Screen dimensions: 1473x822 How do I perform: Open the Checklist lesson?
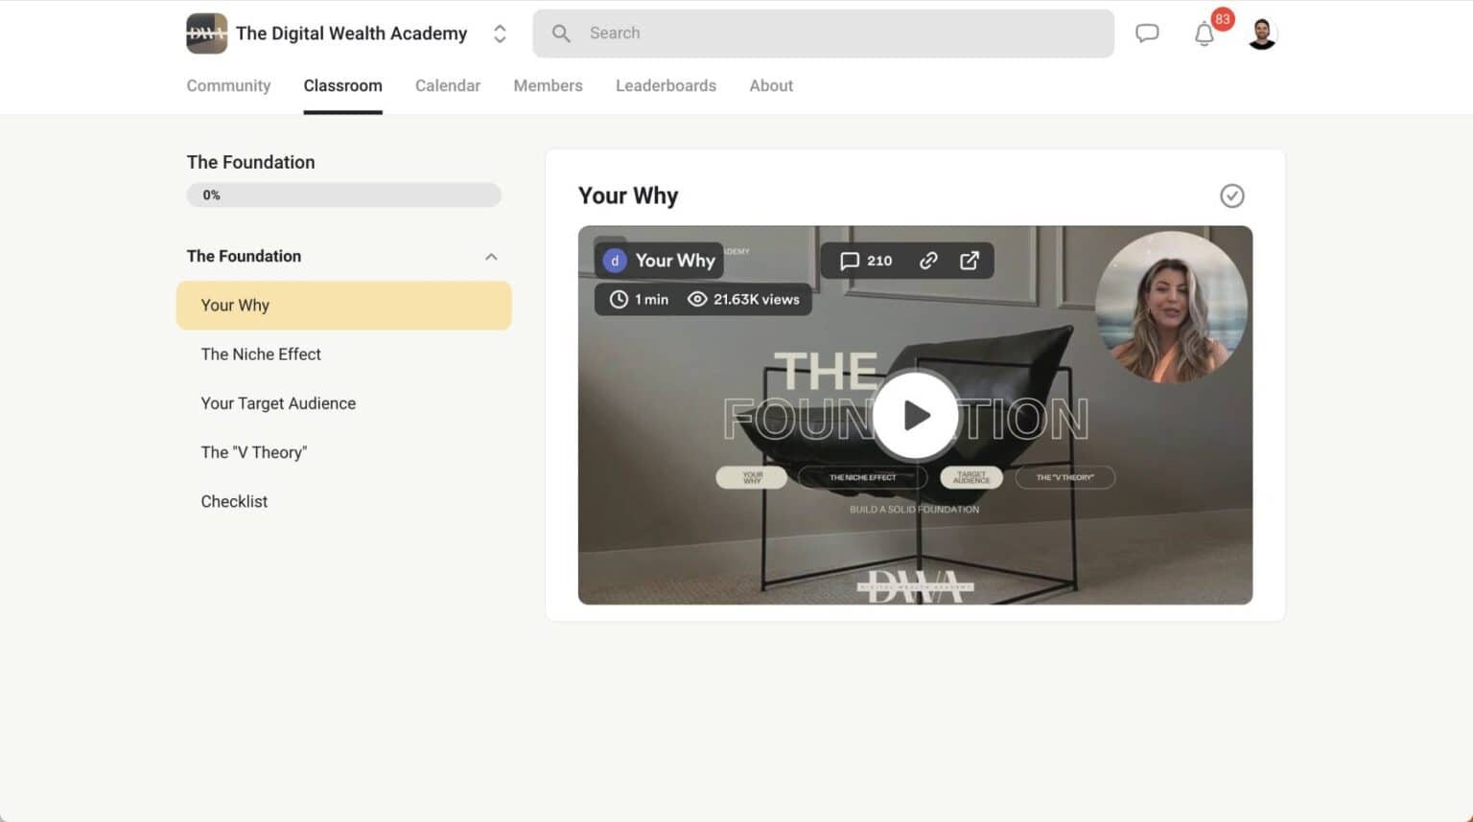234,501
